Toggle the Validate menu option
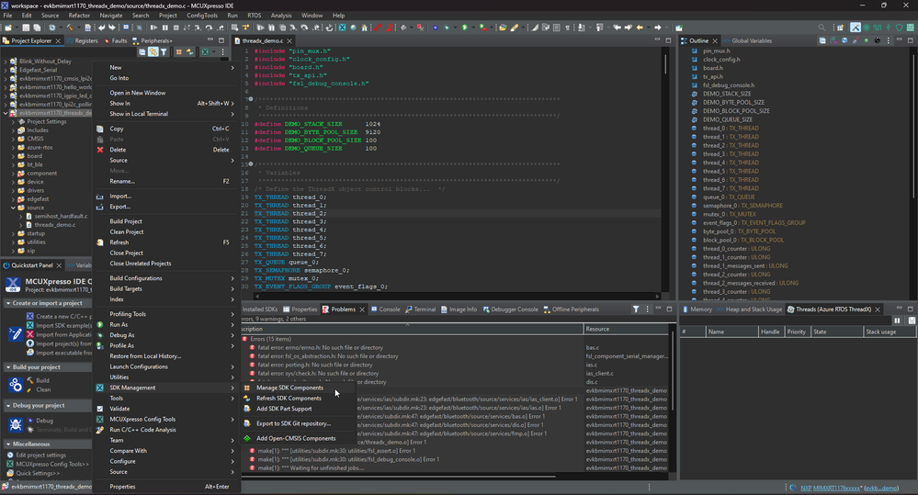Image resolution: width=918 pixels, height=495 pixels. pos(119,409)
